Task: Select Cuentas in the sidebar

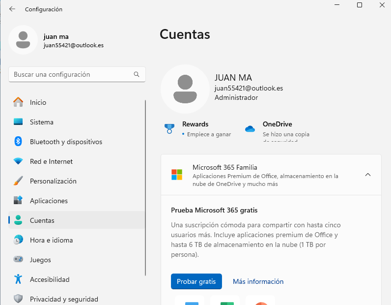Action: click(77, 220)
